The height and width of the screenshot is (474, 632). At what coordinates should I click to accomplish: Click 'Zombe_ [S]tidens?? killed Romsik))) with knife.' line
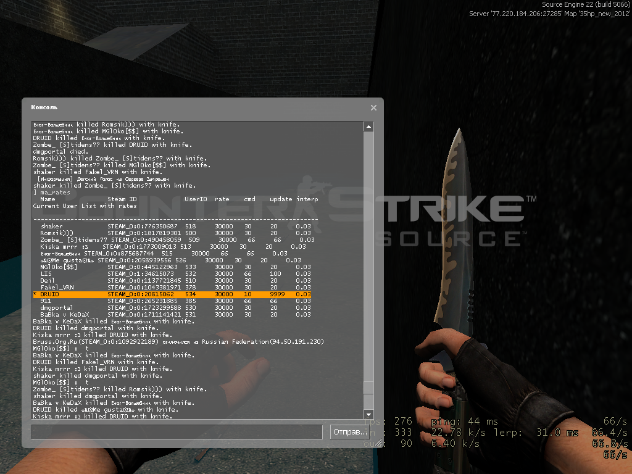(120, 389)
